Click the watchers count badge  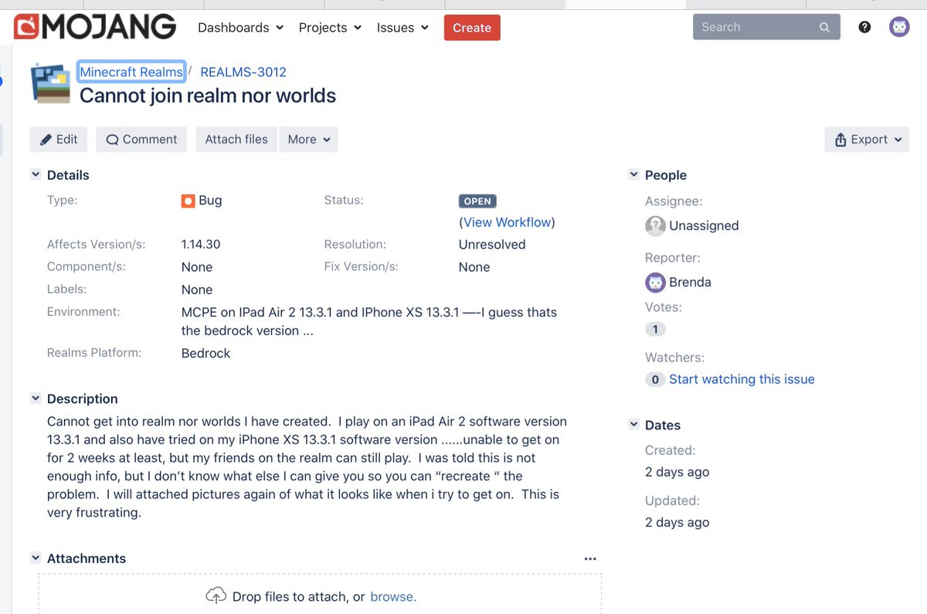pos(655,379)
